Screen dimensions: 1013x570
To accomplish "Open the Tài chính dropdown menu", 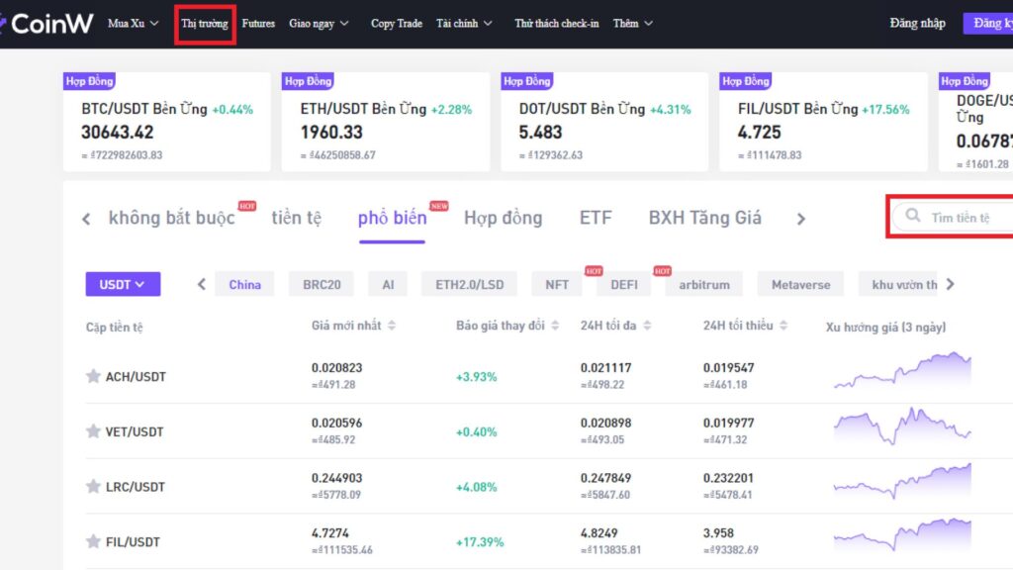I will click(x=464, y=24).
